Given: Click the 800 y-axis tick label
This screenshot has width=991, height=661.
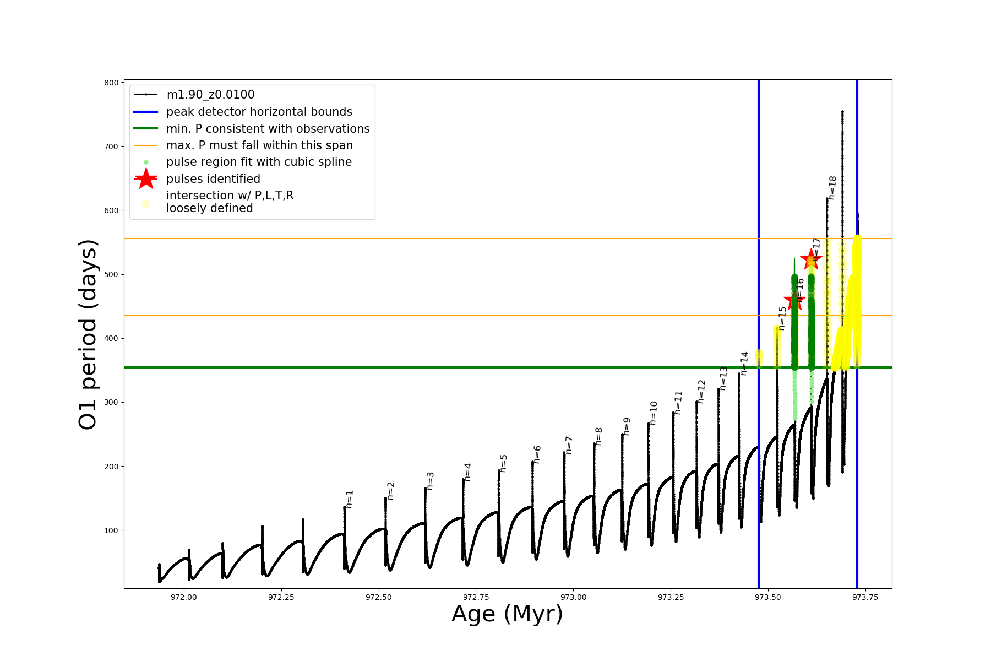Looking at the screenshot, I should tap(111, 83).
